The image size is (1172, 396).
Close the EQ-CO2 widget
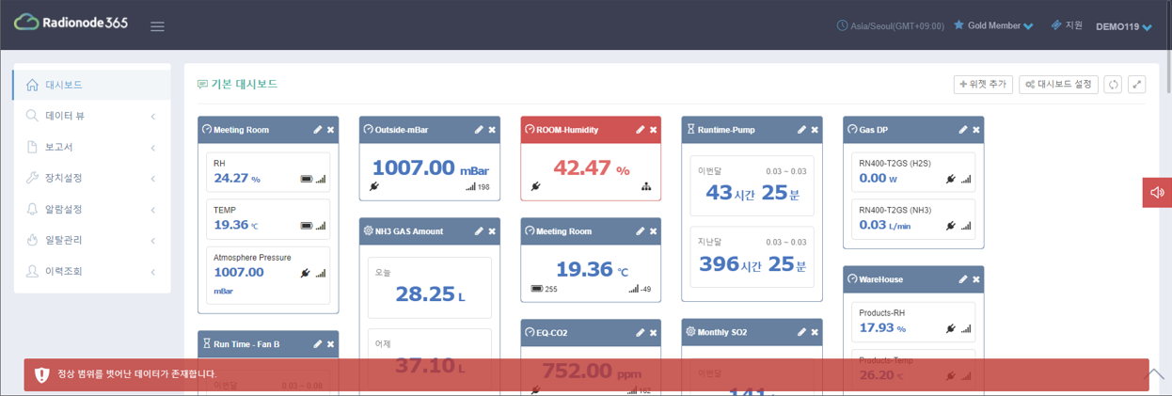click(654, 332)
